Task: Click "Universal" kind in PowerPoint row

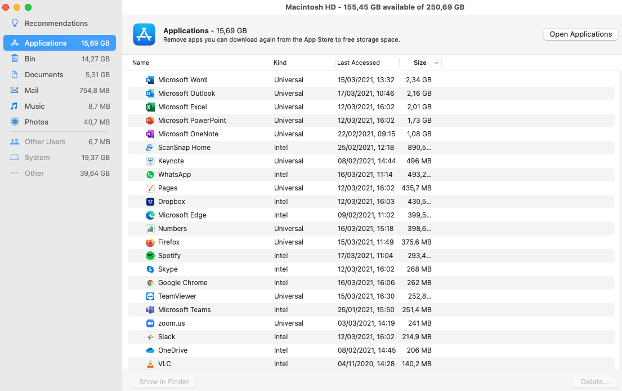Action: (288, 120)
